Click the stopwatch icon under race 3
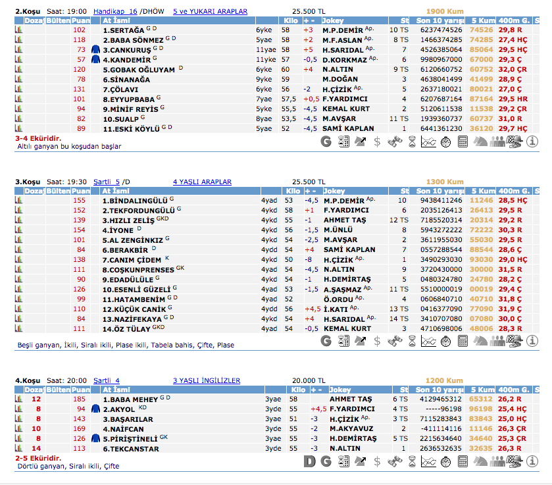This screenshot has height=485, width=552. (x=445, y=341)
